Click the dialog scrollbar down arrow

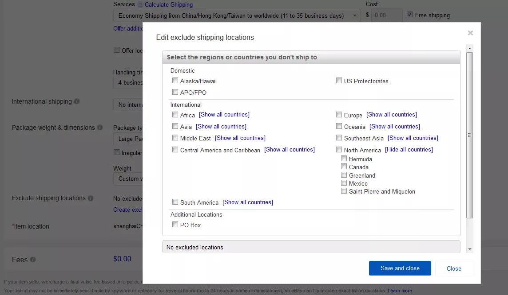tap(470, 249)
